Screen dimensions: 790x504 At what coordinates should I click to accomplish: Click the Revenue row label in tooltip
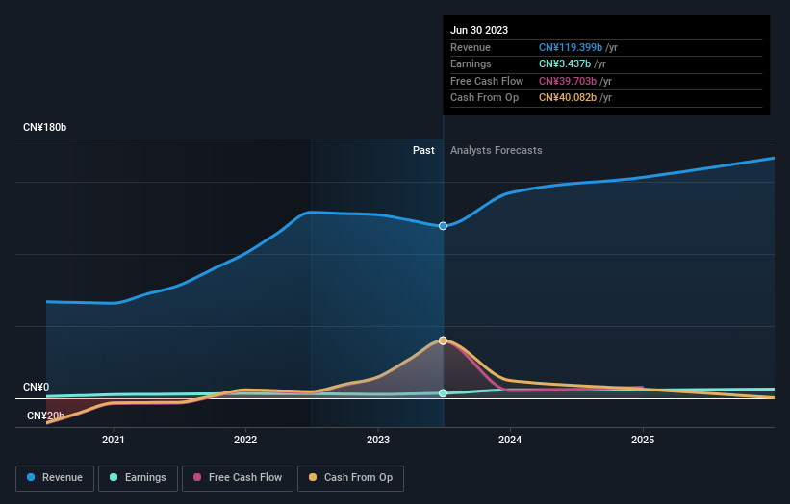[x=471, y=47]
